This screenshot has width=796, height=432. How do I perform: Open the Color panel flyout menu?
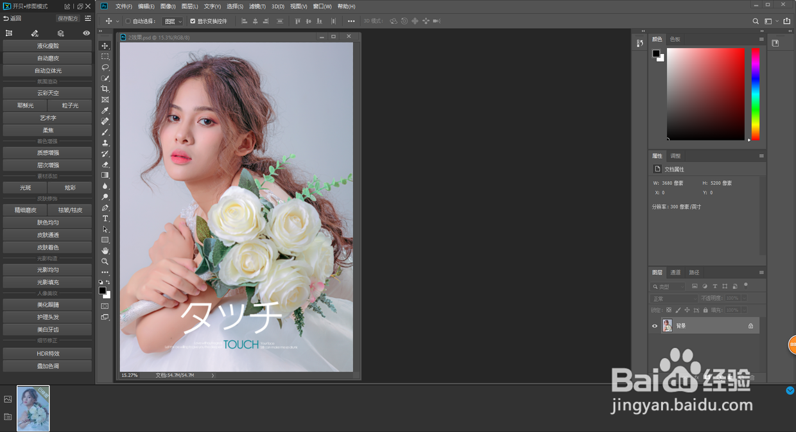click(761, 39)
